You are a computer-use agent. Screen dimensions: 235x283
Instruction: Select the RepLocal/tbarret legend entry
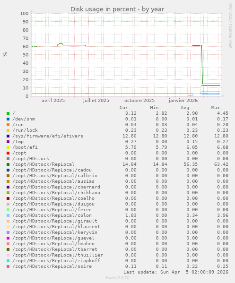[55, 249]
